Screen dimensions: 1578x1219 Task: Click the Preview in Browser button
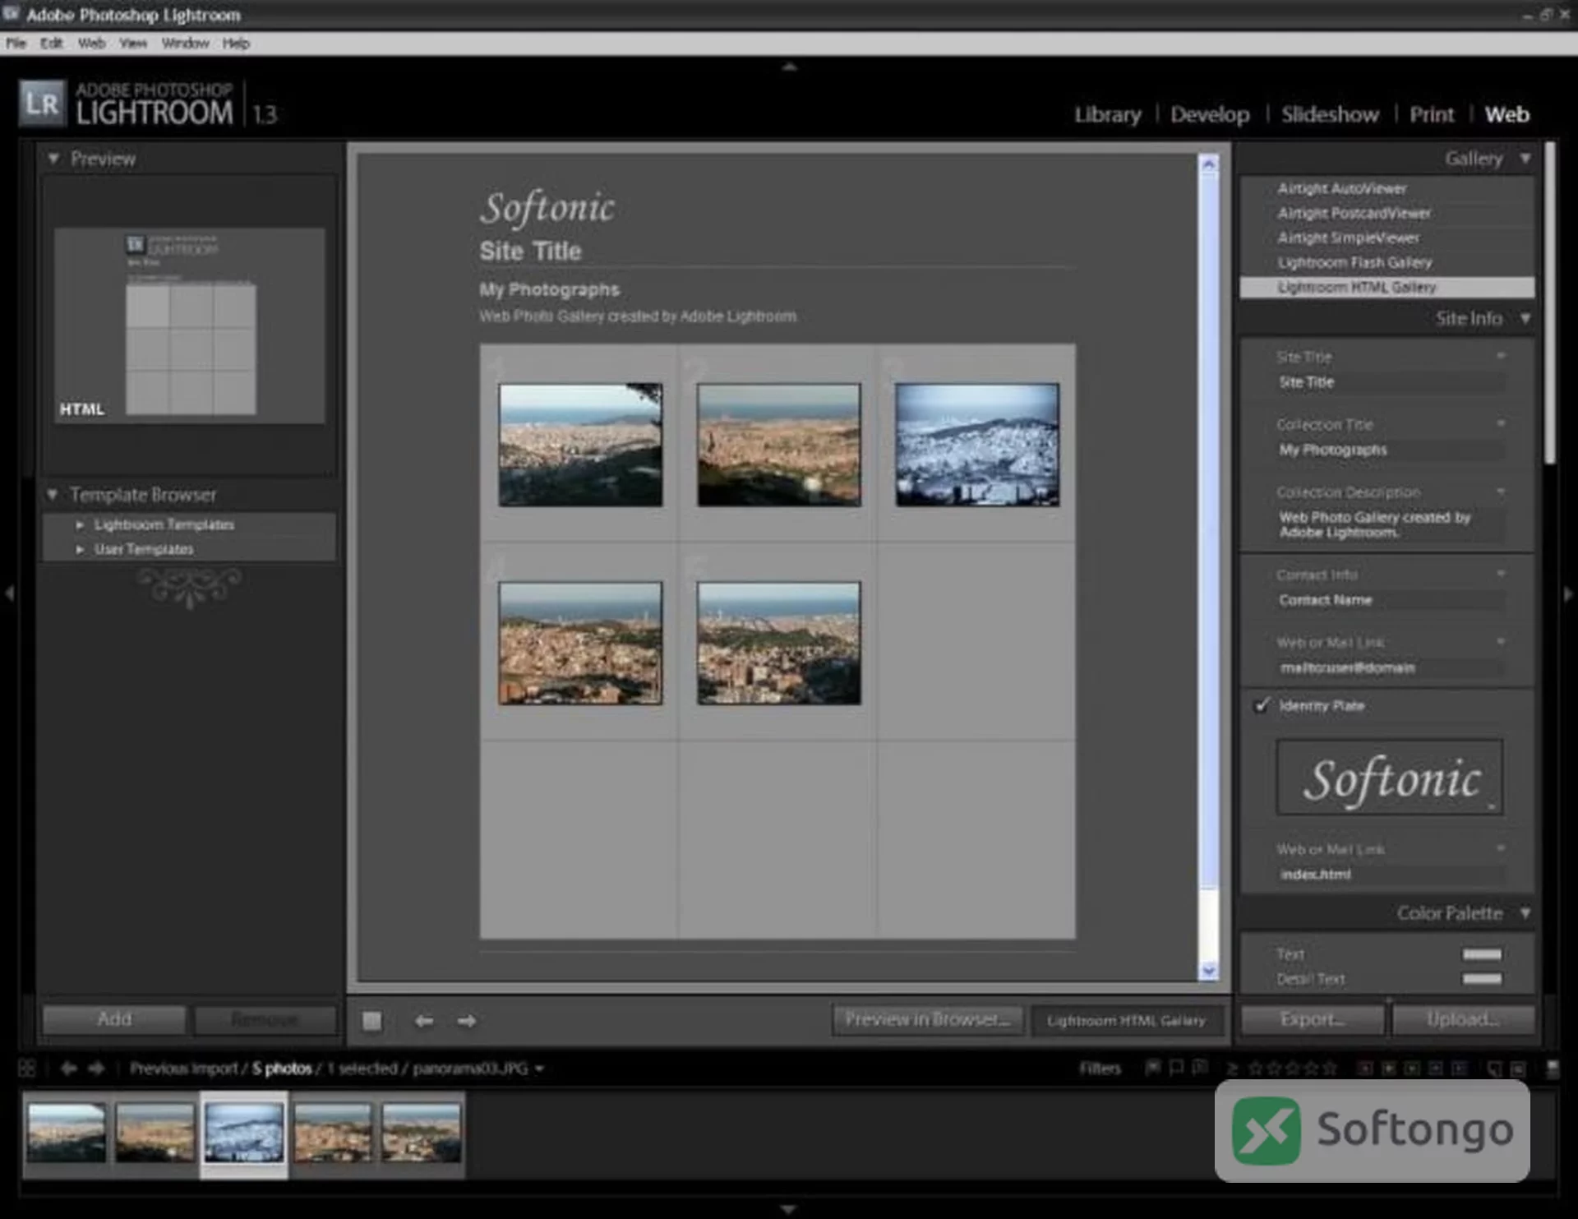tap(927, 1019)
